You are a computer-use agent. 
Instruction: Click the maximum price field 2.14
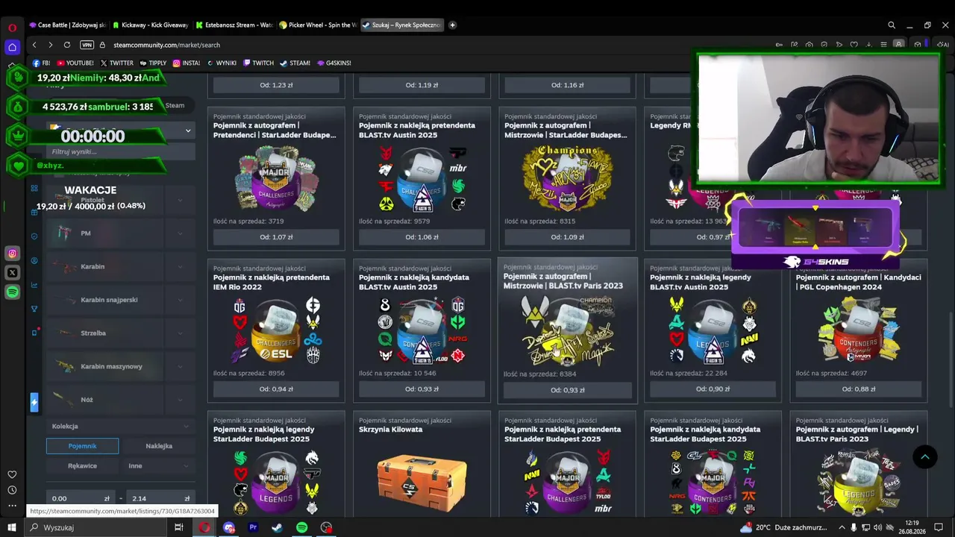(160, 498)
